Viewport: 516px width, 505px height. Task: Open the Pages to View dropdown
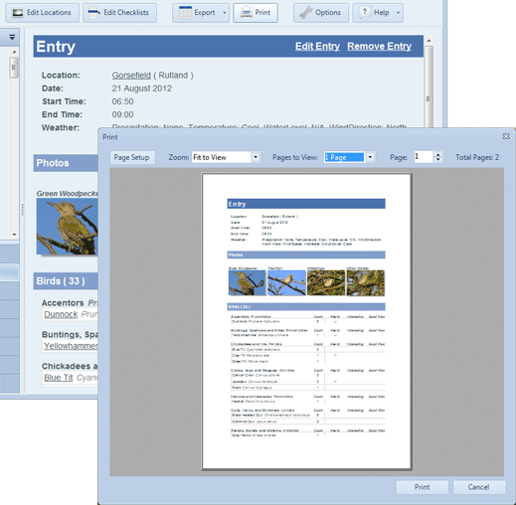370,157
